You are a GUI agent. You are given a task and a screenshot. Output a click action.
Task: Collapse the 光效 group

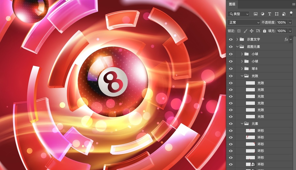tap(242, 76)
